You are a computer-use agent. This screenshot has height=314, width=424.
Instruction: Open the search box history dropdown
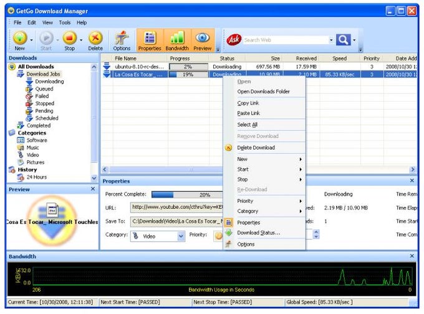pos(331,40)
